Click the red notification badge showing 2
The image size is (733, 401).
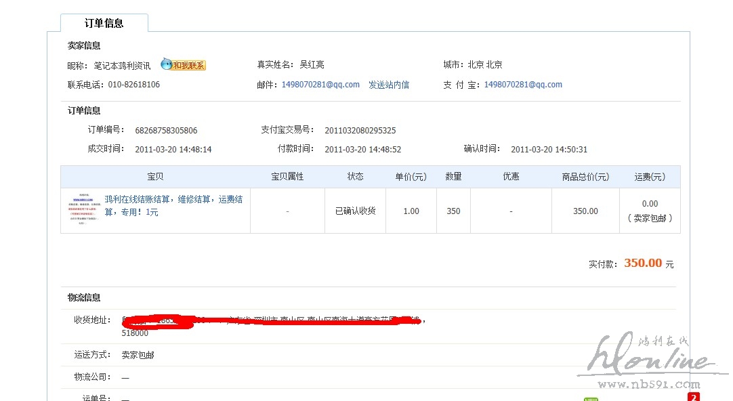pyautogui.click(x=693, y=397)
